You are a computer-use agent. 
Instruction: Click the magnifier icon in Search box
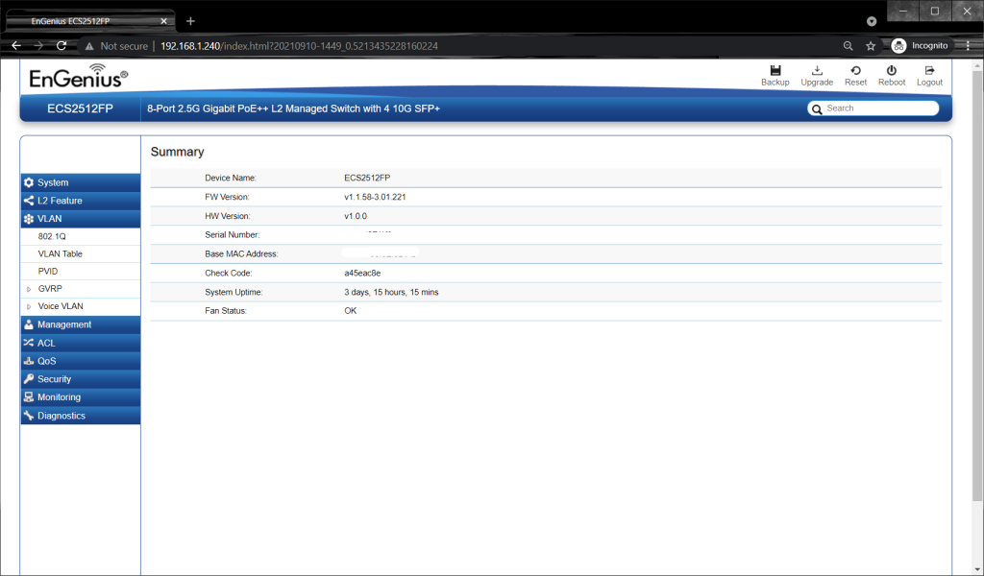tap(817, 109)
